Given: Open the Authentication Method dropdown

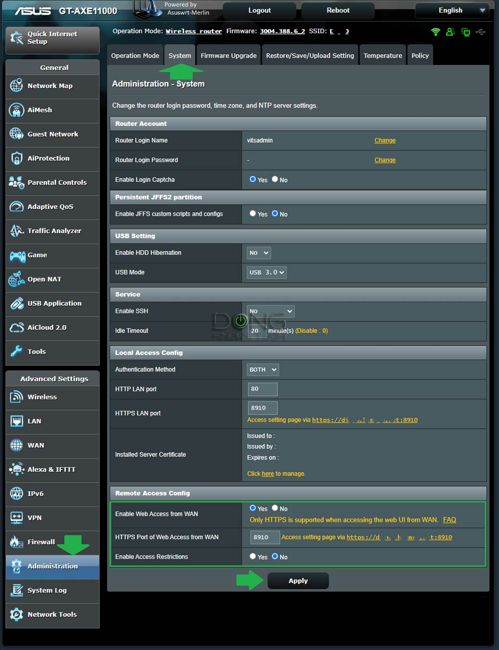Looking at the screenshot, I should pos(262,370).
